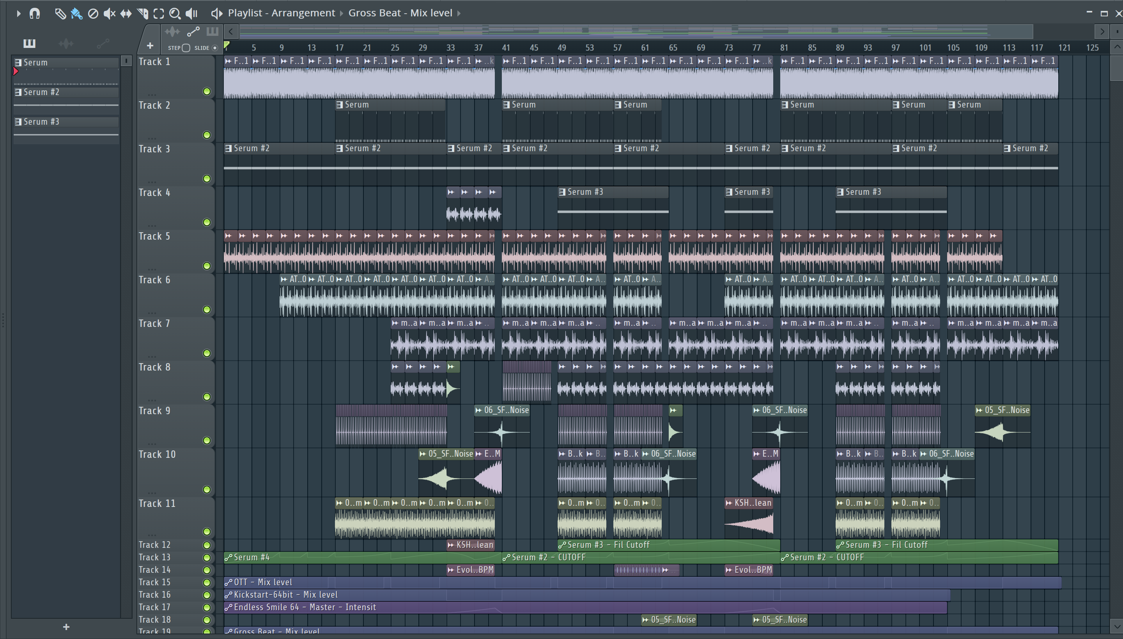Click the Track 7 header label
1123x639 pixels.
coord(154,323)
